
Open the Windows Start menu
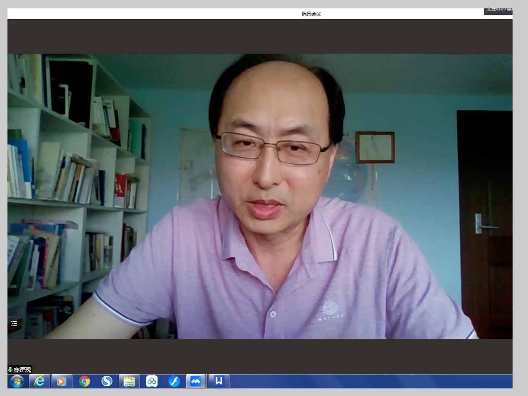(17, 381)
